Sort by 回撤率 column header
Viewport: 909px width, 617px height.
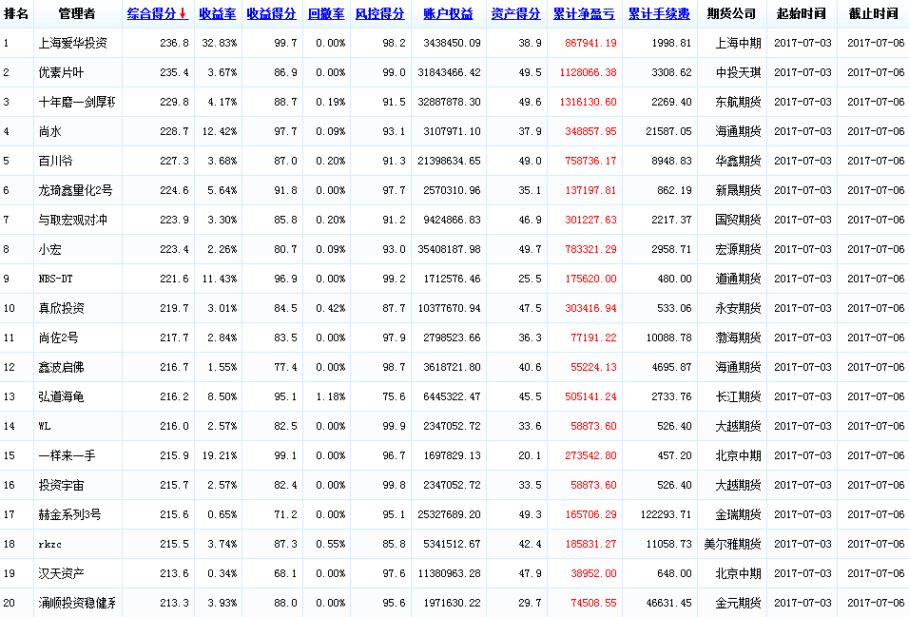[x=326, y=14]
